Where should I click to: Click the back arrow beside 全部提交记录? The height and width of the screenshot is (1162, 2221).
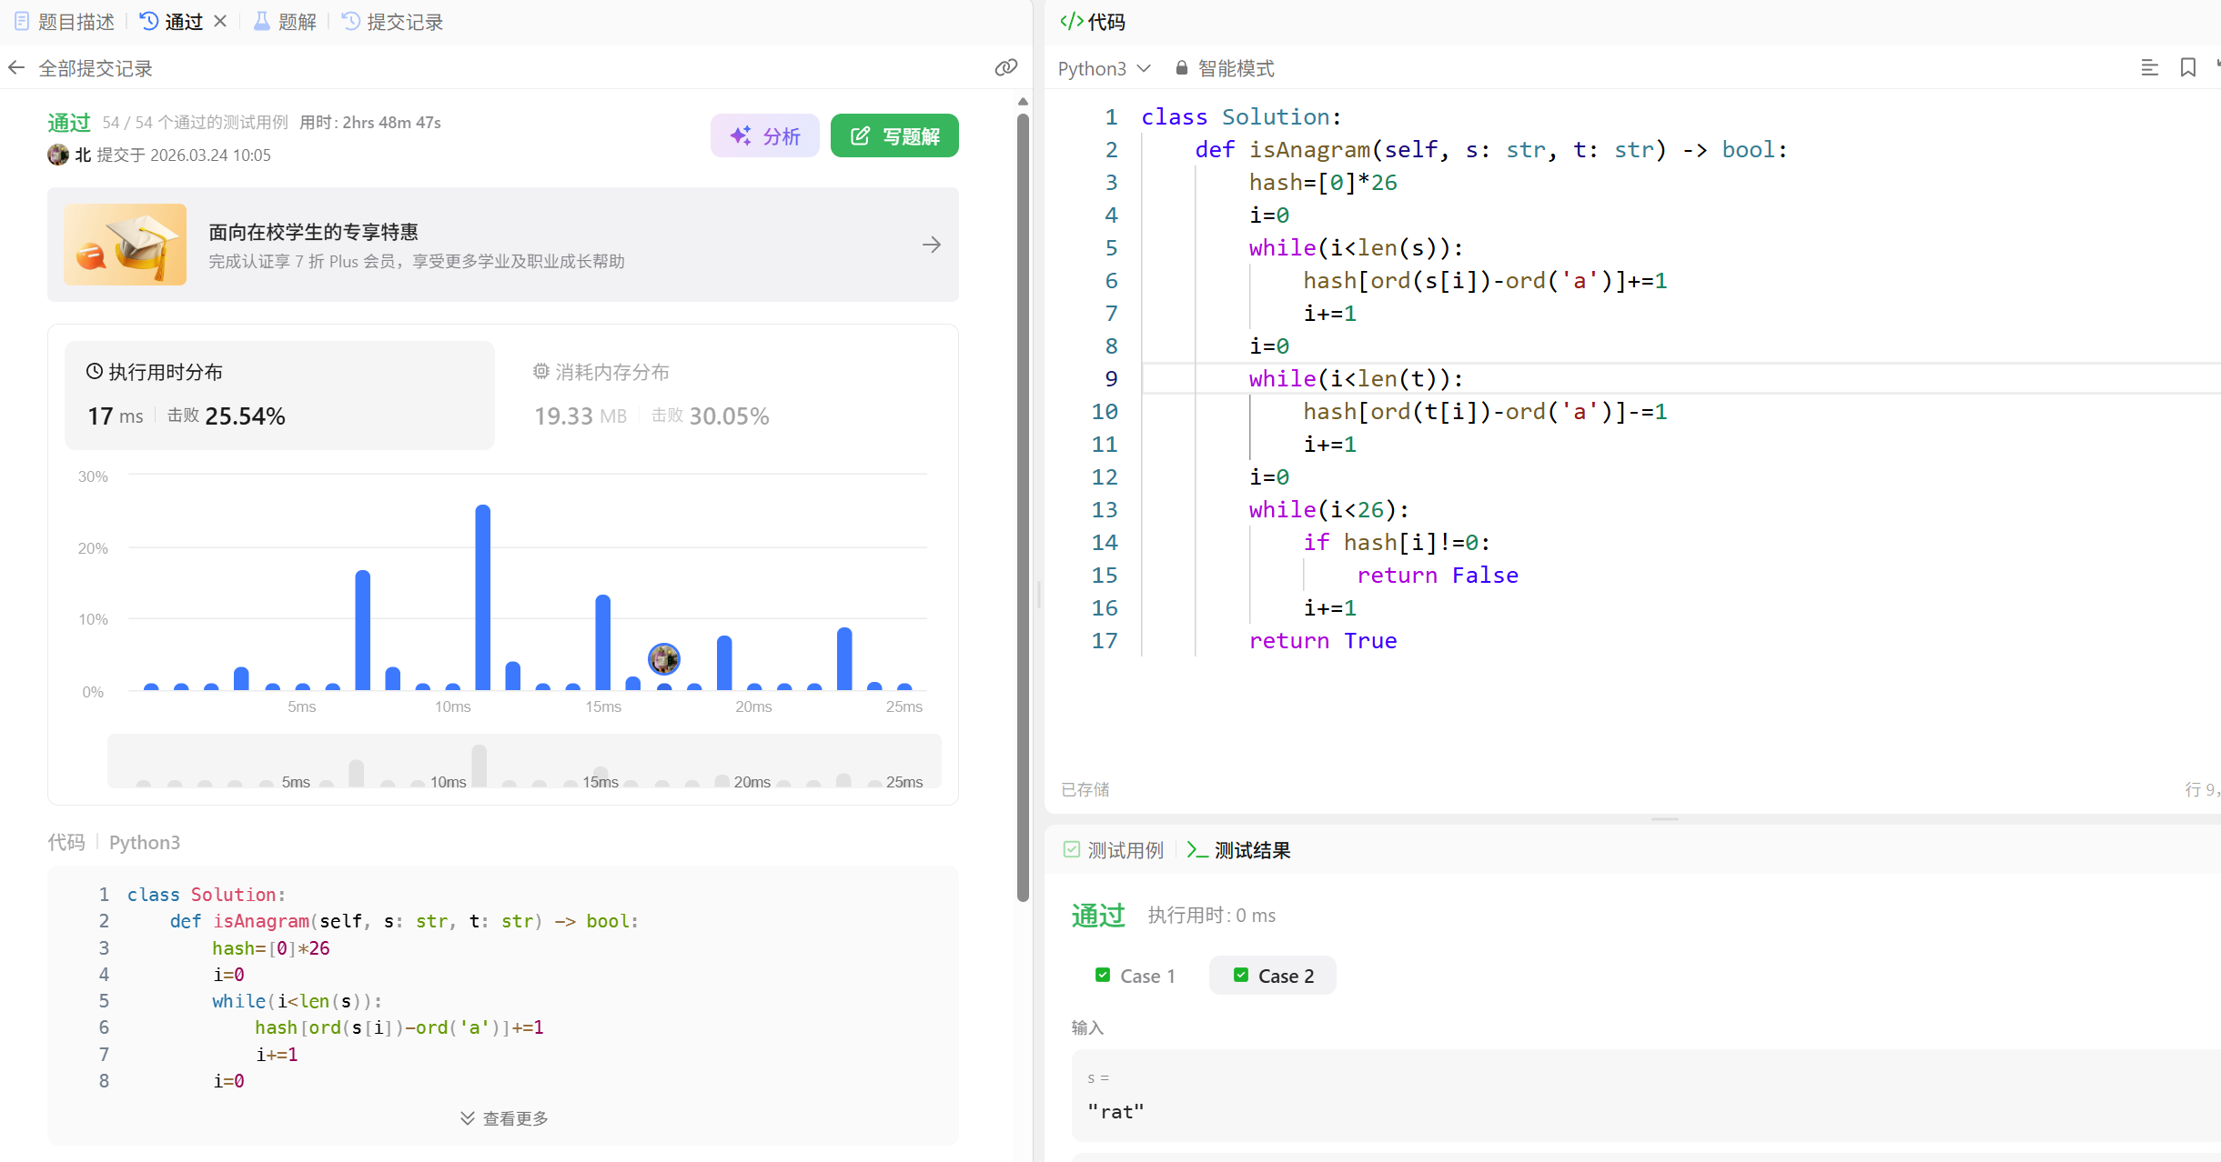point(16,68)
